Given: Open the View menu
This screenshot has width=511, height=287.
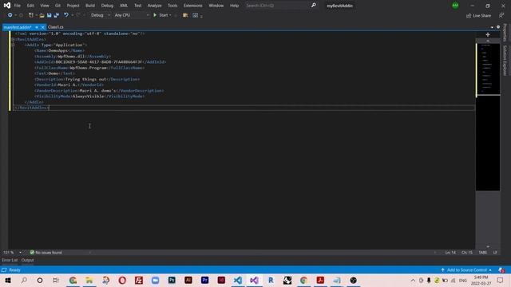Looking at the screenshot, I should coord(45,6).
